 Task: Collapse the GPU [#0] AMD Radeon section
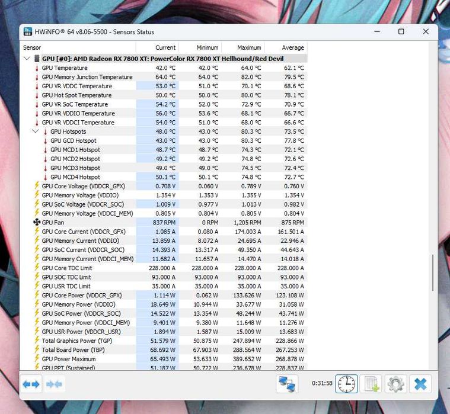pyautogui.click(x=27, y=59)
